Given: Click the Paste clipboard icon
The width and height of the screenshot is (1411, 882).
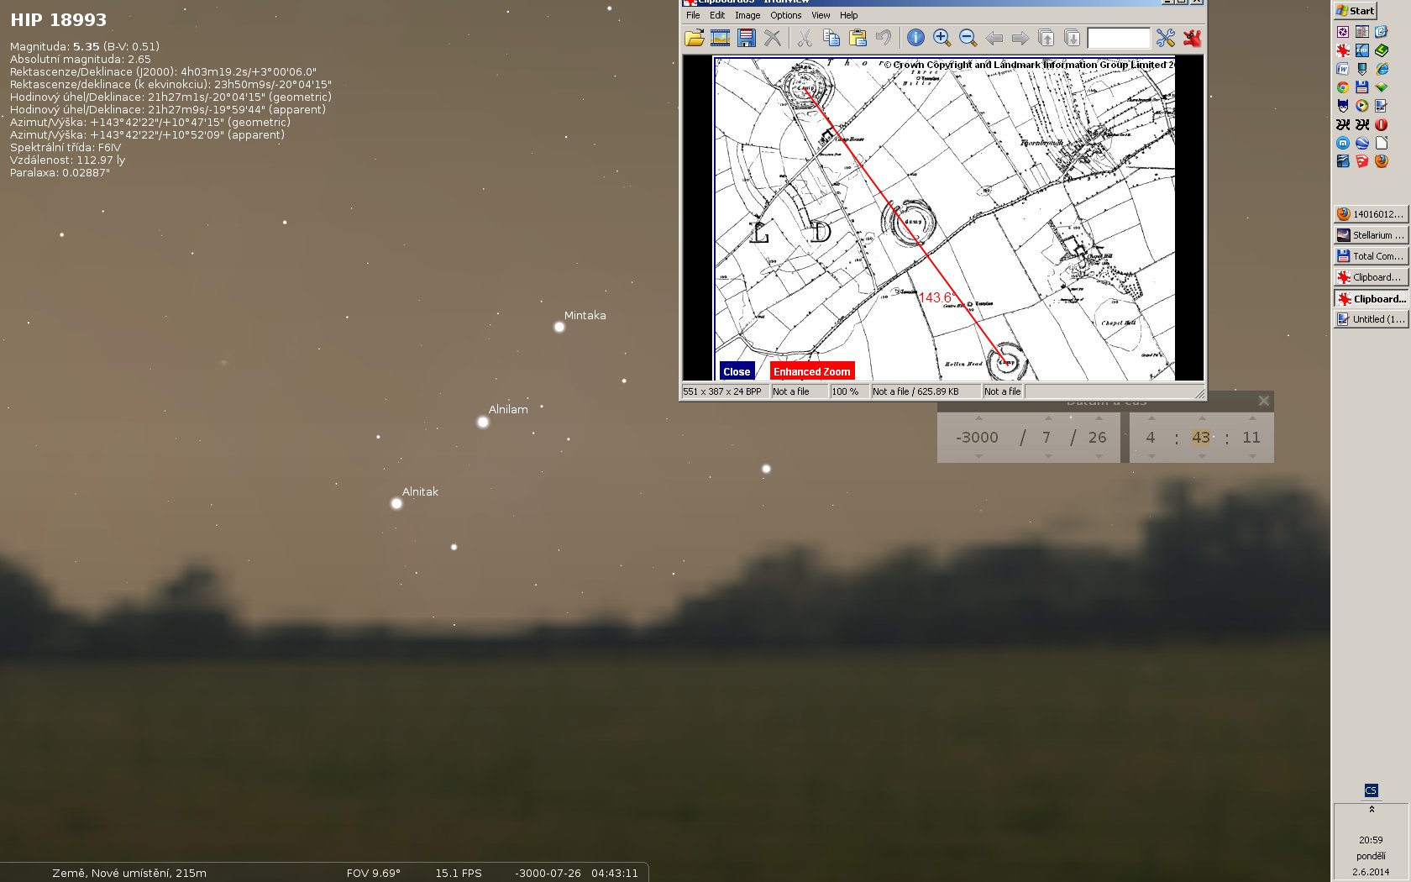Looking at the screenshot, I should pyautogui.click(x=858, y=38).
